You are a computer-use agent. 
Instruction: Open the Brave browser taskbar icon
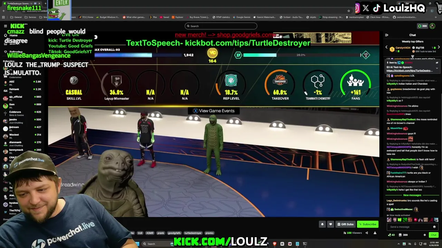coord(275,244)
